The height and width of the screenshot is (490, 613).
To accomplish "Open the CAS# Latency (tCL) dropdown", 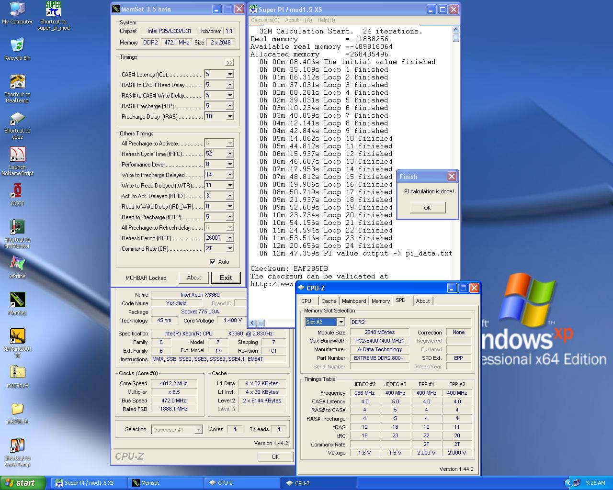I will coord(230,74).
